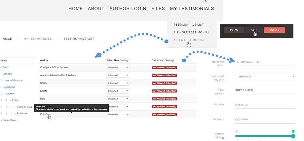This screenshot has height=141, width=304.
Task: Click the Testimonial Title input field
Action: 265,62
